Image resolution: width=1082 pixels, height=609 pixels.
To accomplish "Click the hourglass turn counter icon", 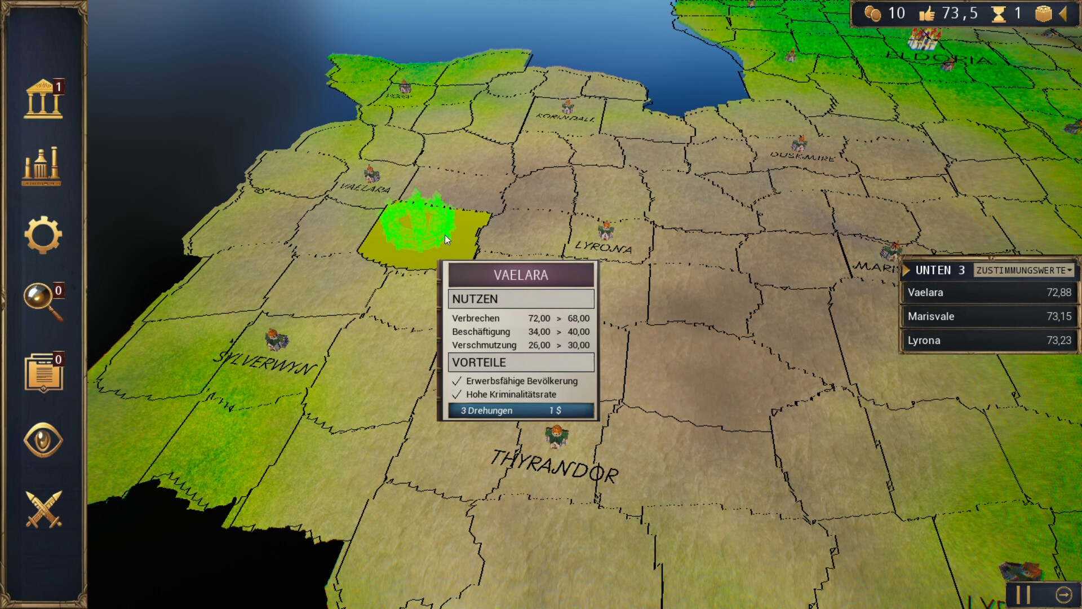I will 999,13.
